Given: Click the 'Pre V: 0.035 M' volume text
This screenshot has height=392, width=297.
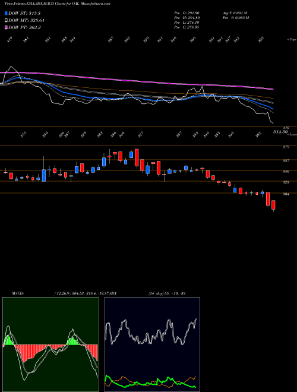Looking at the screenshot, I should click(235, 18).
